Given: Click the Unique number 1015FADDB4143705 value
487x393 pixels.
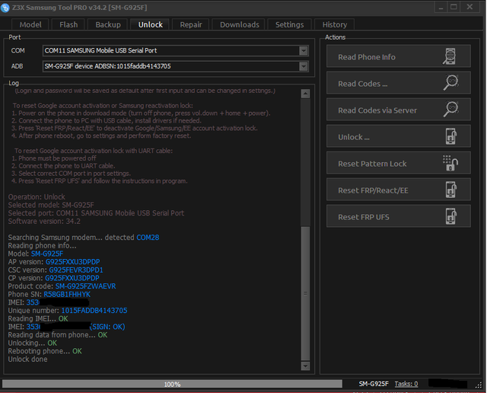Looking at the screenshot, I should 94,310.
